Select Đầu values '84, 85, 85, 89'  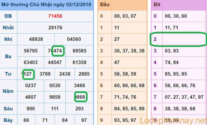129,109
